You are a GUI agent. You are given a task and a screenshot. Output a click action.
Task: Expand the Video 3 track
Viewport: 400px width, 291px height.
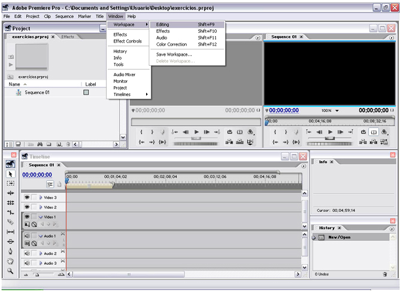tap(41, 198)
